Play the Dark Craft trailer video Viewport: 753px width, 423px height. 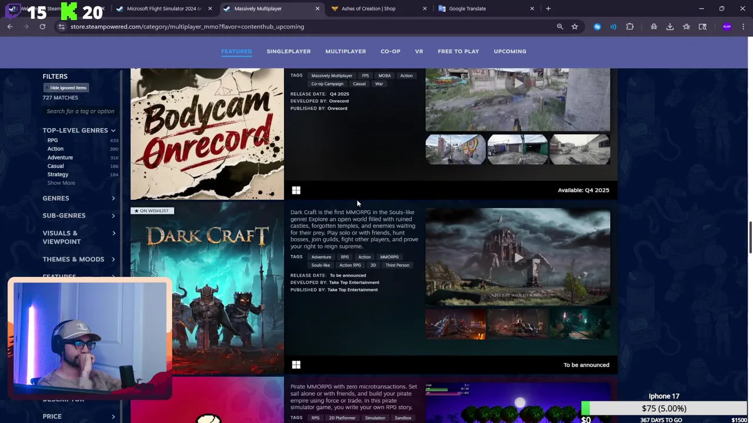point(518,257)
